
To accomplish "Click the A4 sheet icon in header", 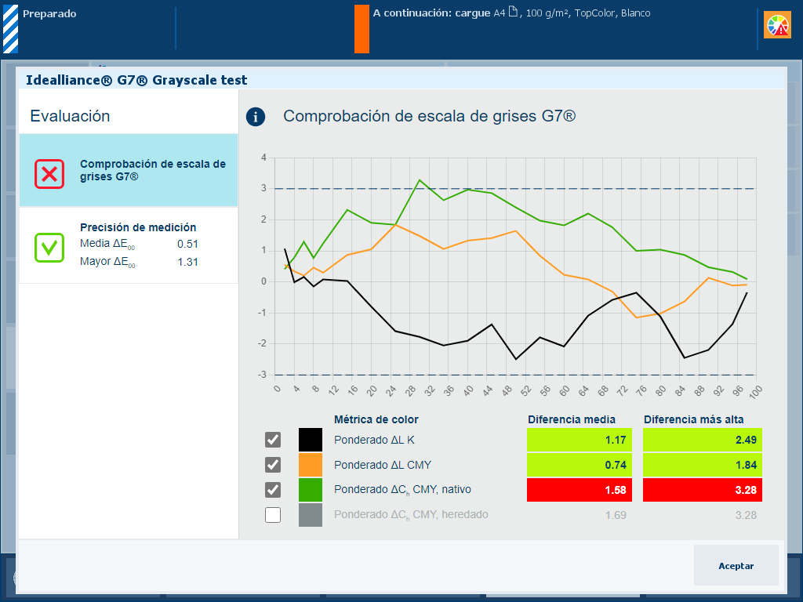I will (513, 12).
